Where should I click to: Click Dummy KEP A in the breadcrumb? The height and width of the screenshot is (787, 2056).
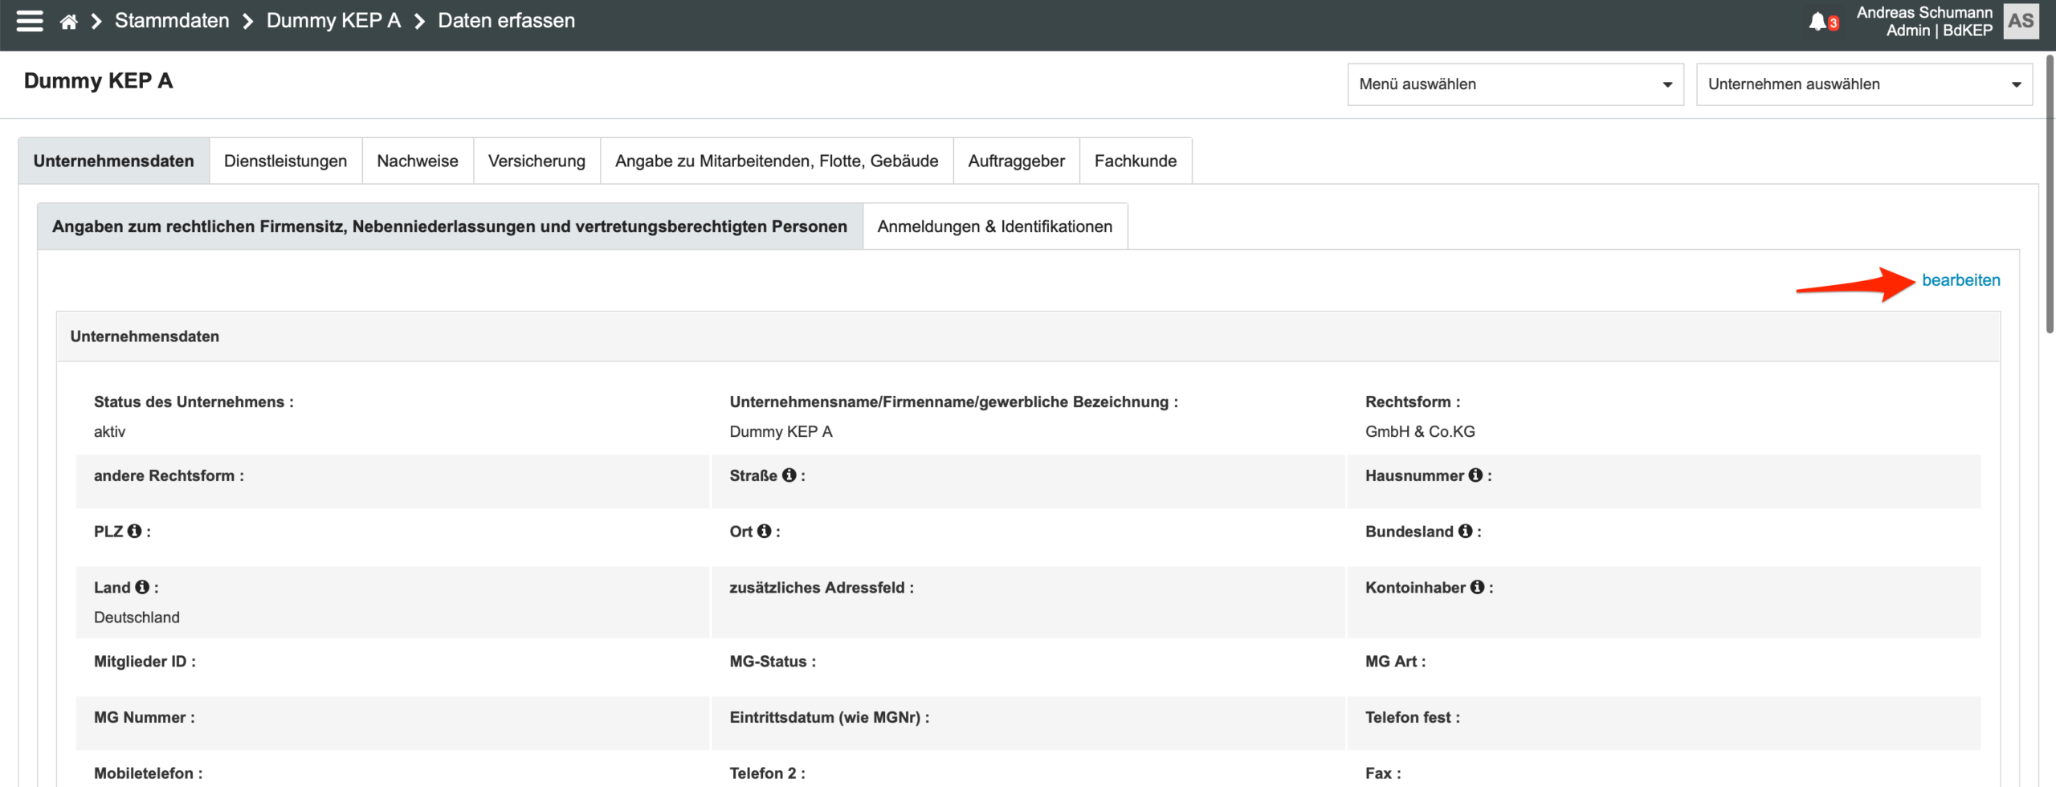(x=333, y=21)
